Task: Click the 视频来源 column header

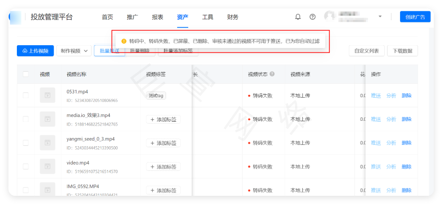Action: [x=300, y=75]
